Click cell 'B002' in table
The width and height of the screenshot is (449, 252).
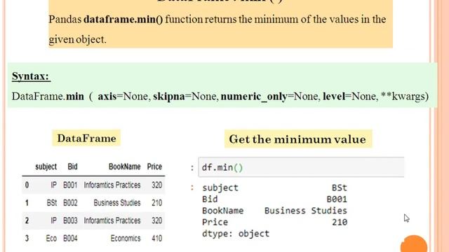[70, 203]
